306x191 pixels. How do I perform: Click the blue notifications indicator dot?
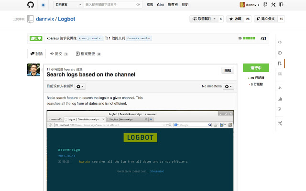point(44,5)
